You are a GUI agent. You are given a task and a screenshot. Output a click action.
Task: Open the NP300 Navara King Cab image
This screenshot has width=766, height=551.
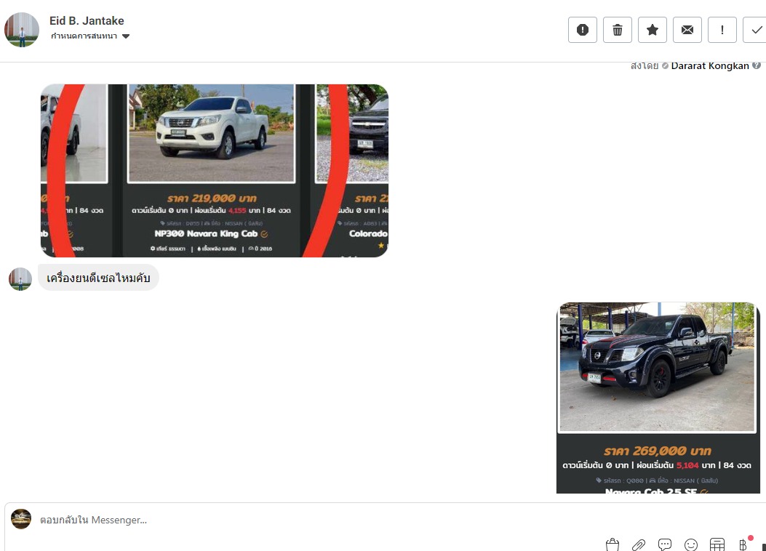click(215, 171)
